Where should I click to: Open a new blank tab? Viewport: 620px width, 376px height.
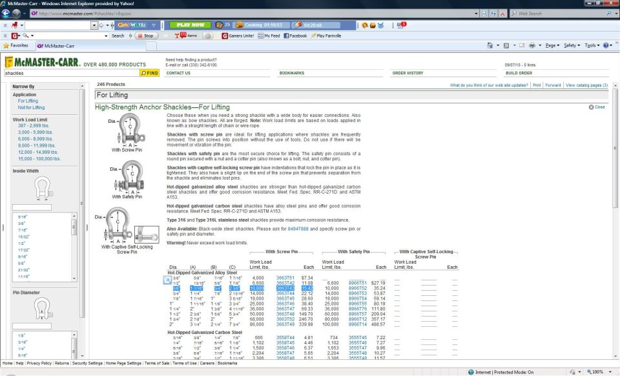pyautogui.click(x=151, y=46)
